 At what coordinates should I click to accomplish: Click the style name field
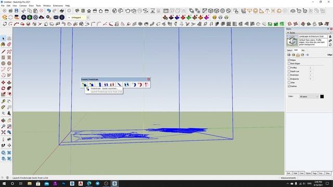coord(313,36)
